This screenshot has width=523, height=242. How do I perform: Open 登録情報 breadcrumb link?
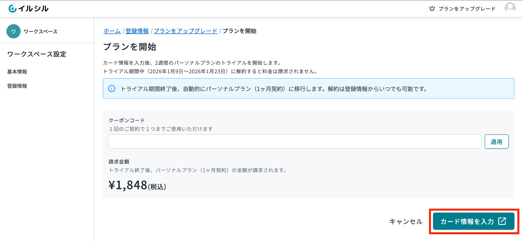137,31
